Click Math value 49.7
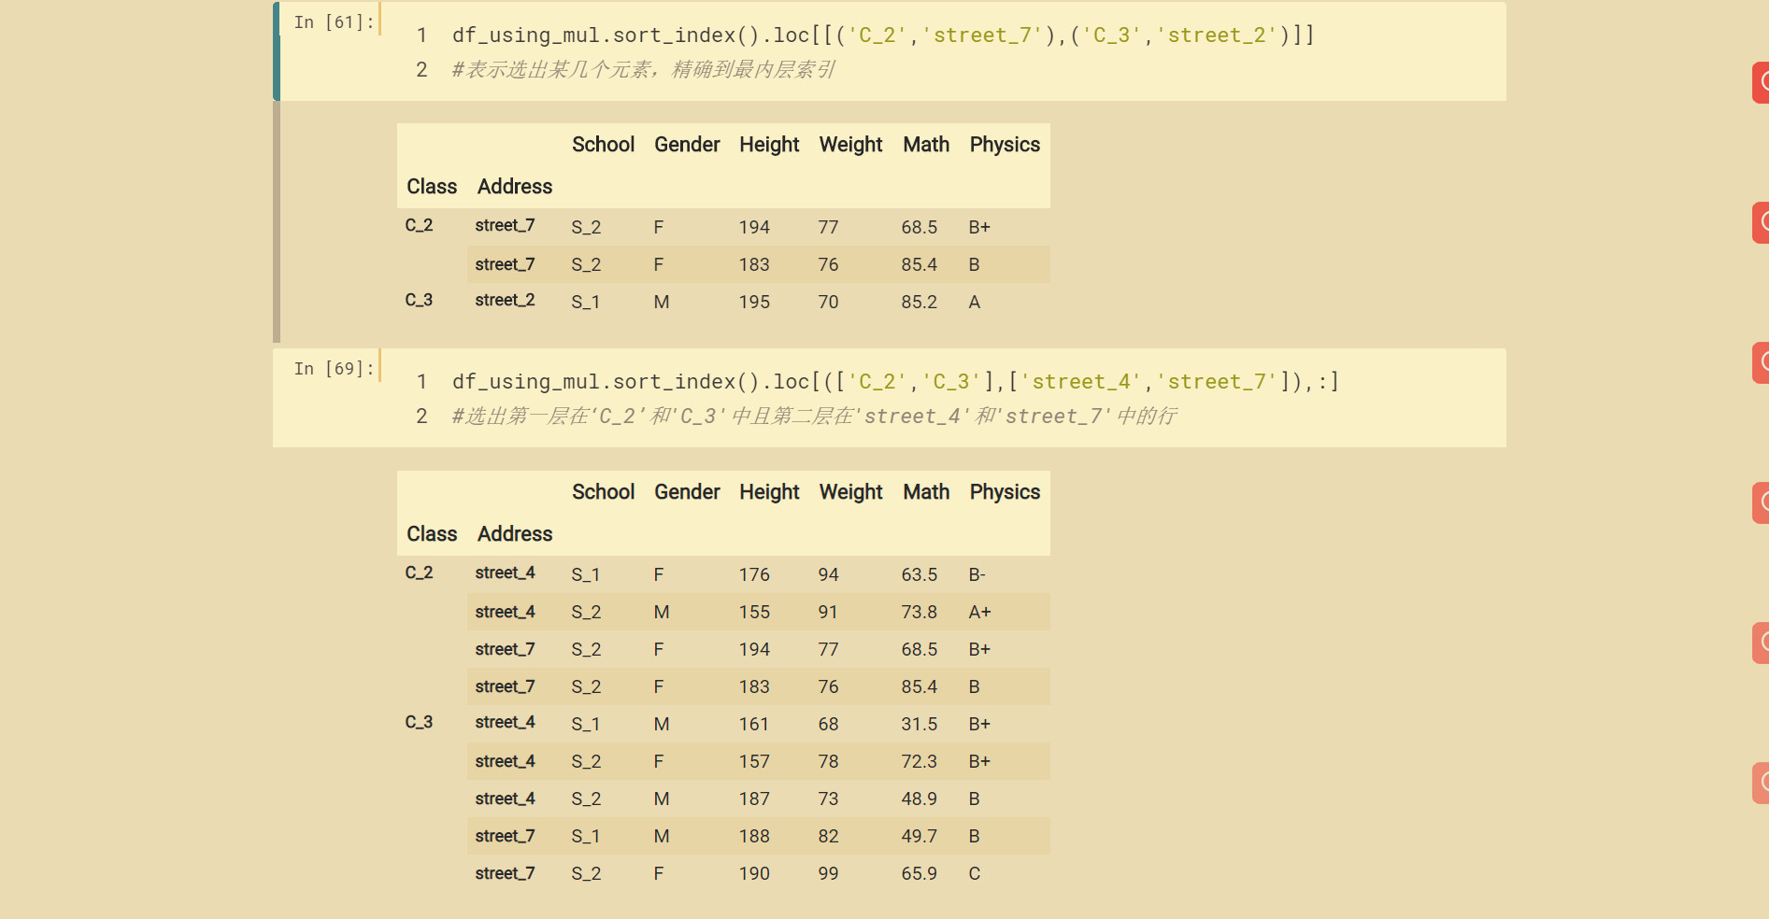 [x=919, y=837]
